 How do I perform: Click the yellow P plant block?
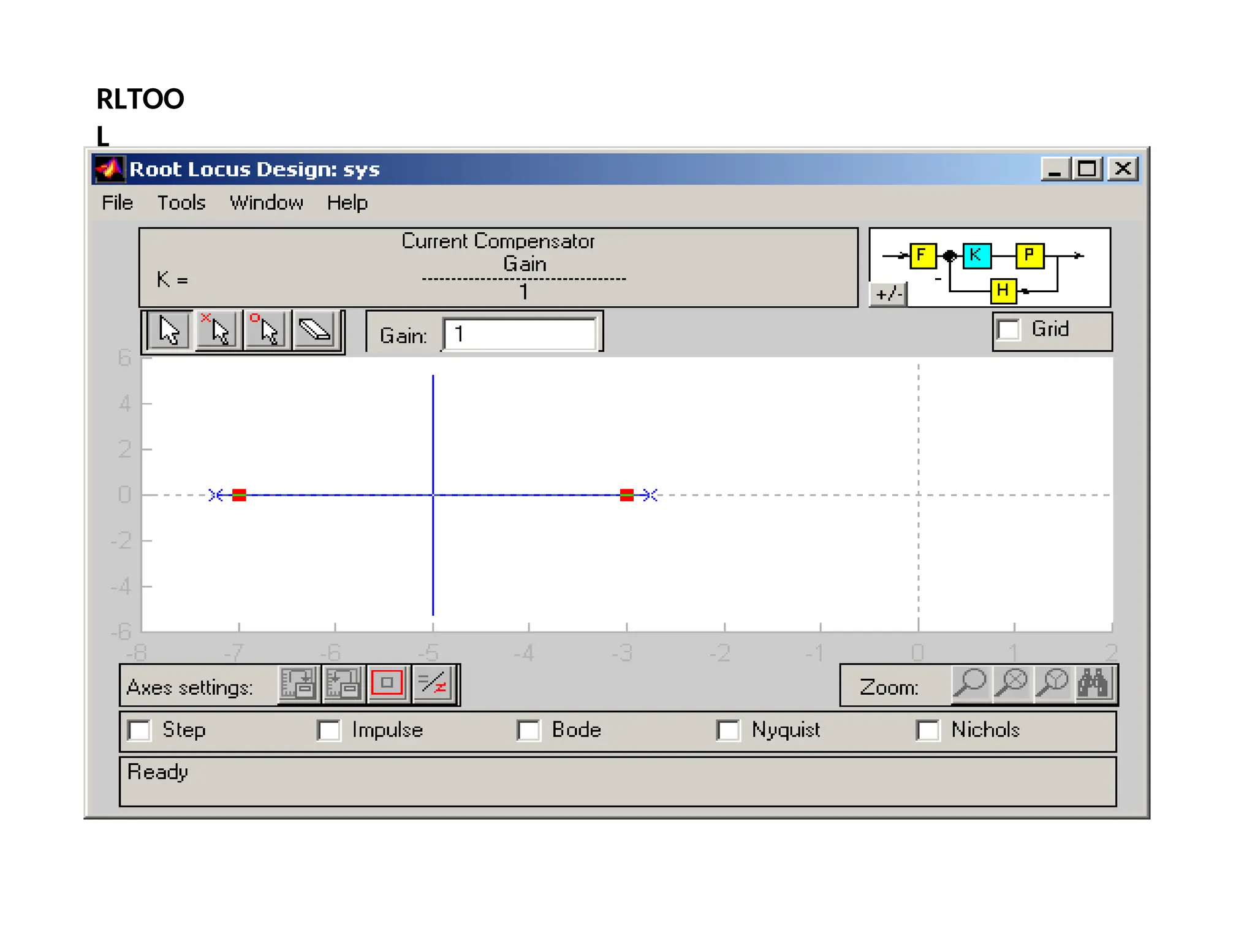click(1029, 255)
